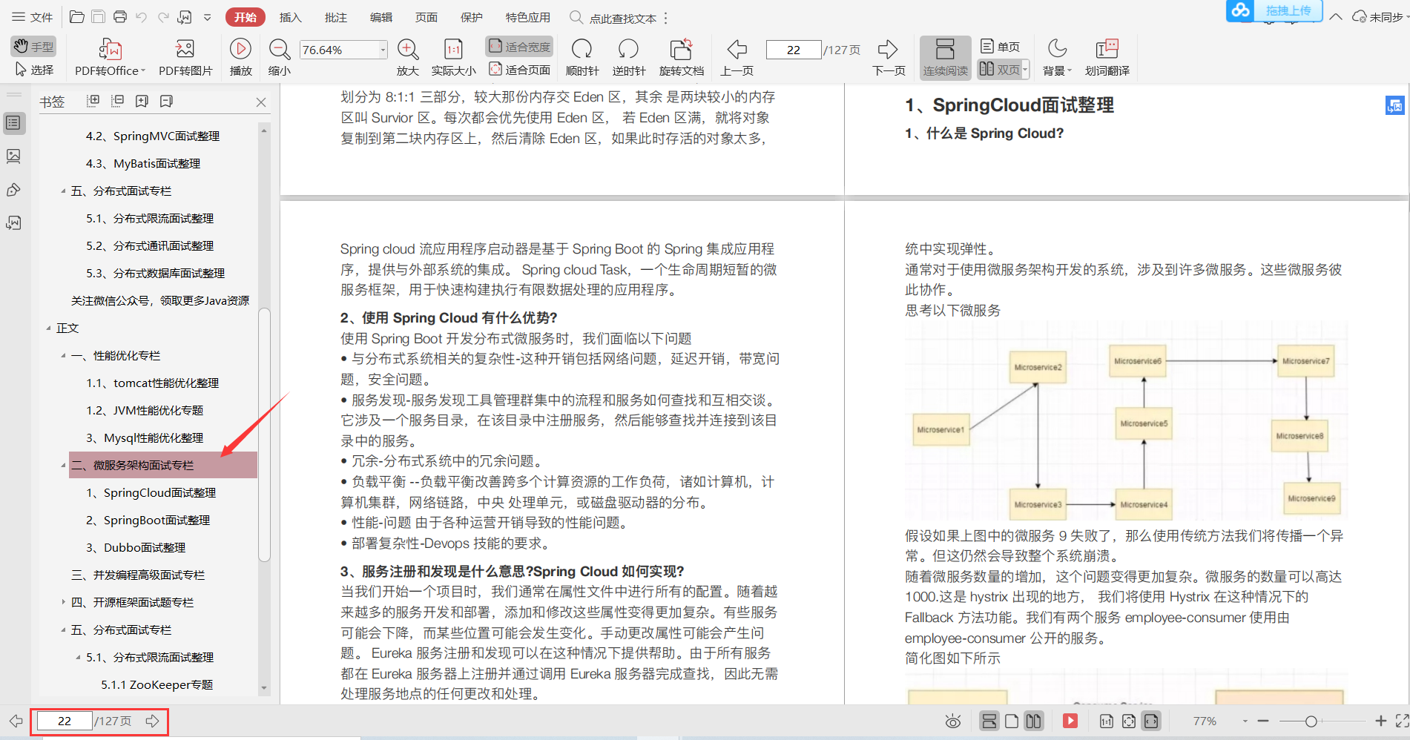The width and height of the screenshot is (1410, 740).
Task: Go to previous page (上一页)
Action: (737, 58)
